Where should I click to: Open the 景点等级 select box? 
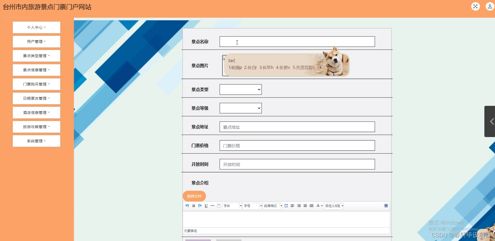[x=241, y=108]
